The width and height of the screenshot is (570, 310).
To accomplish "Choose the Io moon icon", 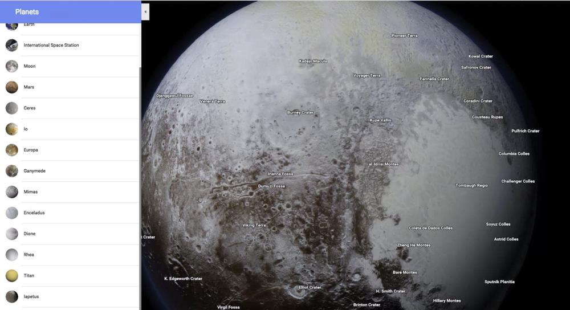I will pyautogui.click(x=11, y=129).
